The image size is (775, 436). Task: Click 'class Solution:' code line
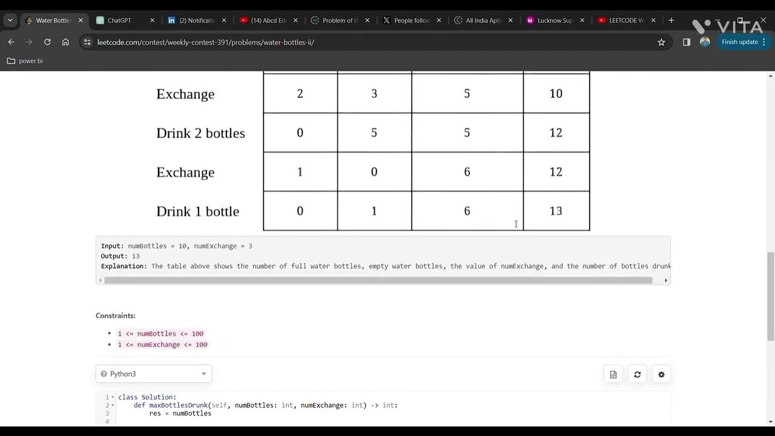[x=147, y=397]
